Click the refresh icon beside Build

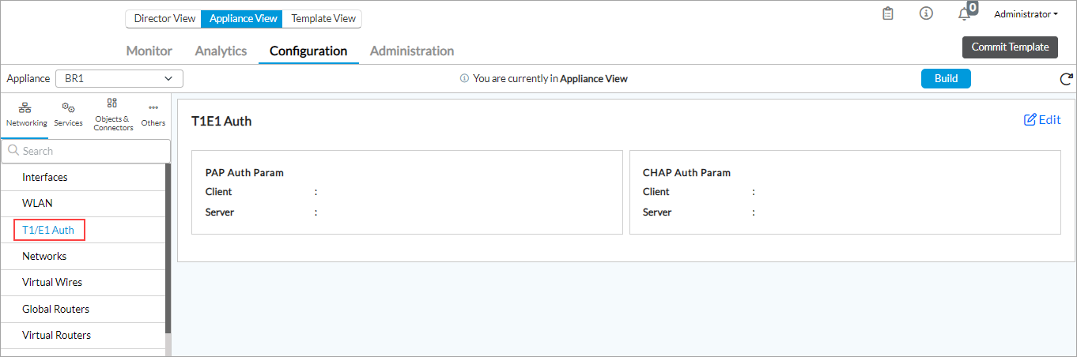pos(1066,79)
